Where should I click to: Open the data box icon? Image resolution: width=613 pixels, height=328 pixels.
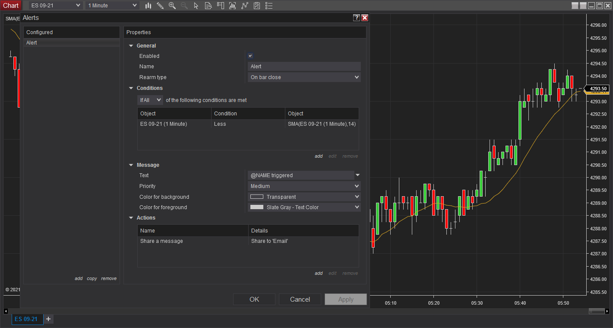208,6
